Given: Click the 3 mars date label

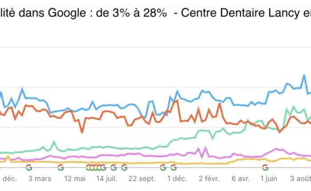Looking at the screenshot, I should [x=40, y=179].
